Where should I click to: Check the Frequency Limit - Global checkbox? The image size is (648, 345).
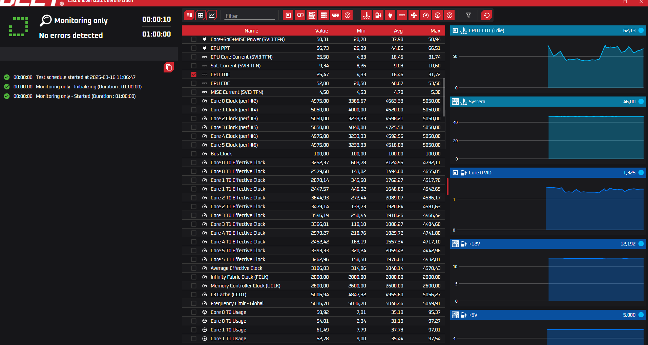(194, 303)
